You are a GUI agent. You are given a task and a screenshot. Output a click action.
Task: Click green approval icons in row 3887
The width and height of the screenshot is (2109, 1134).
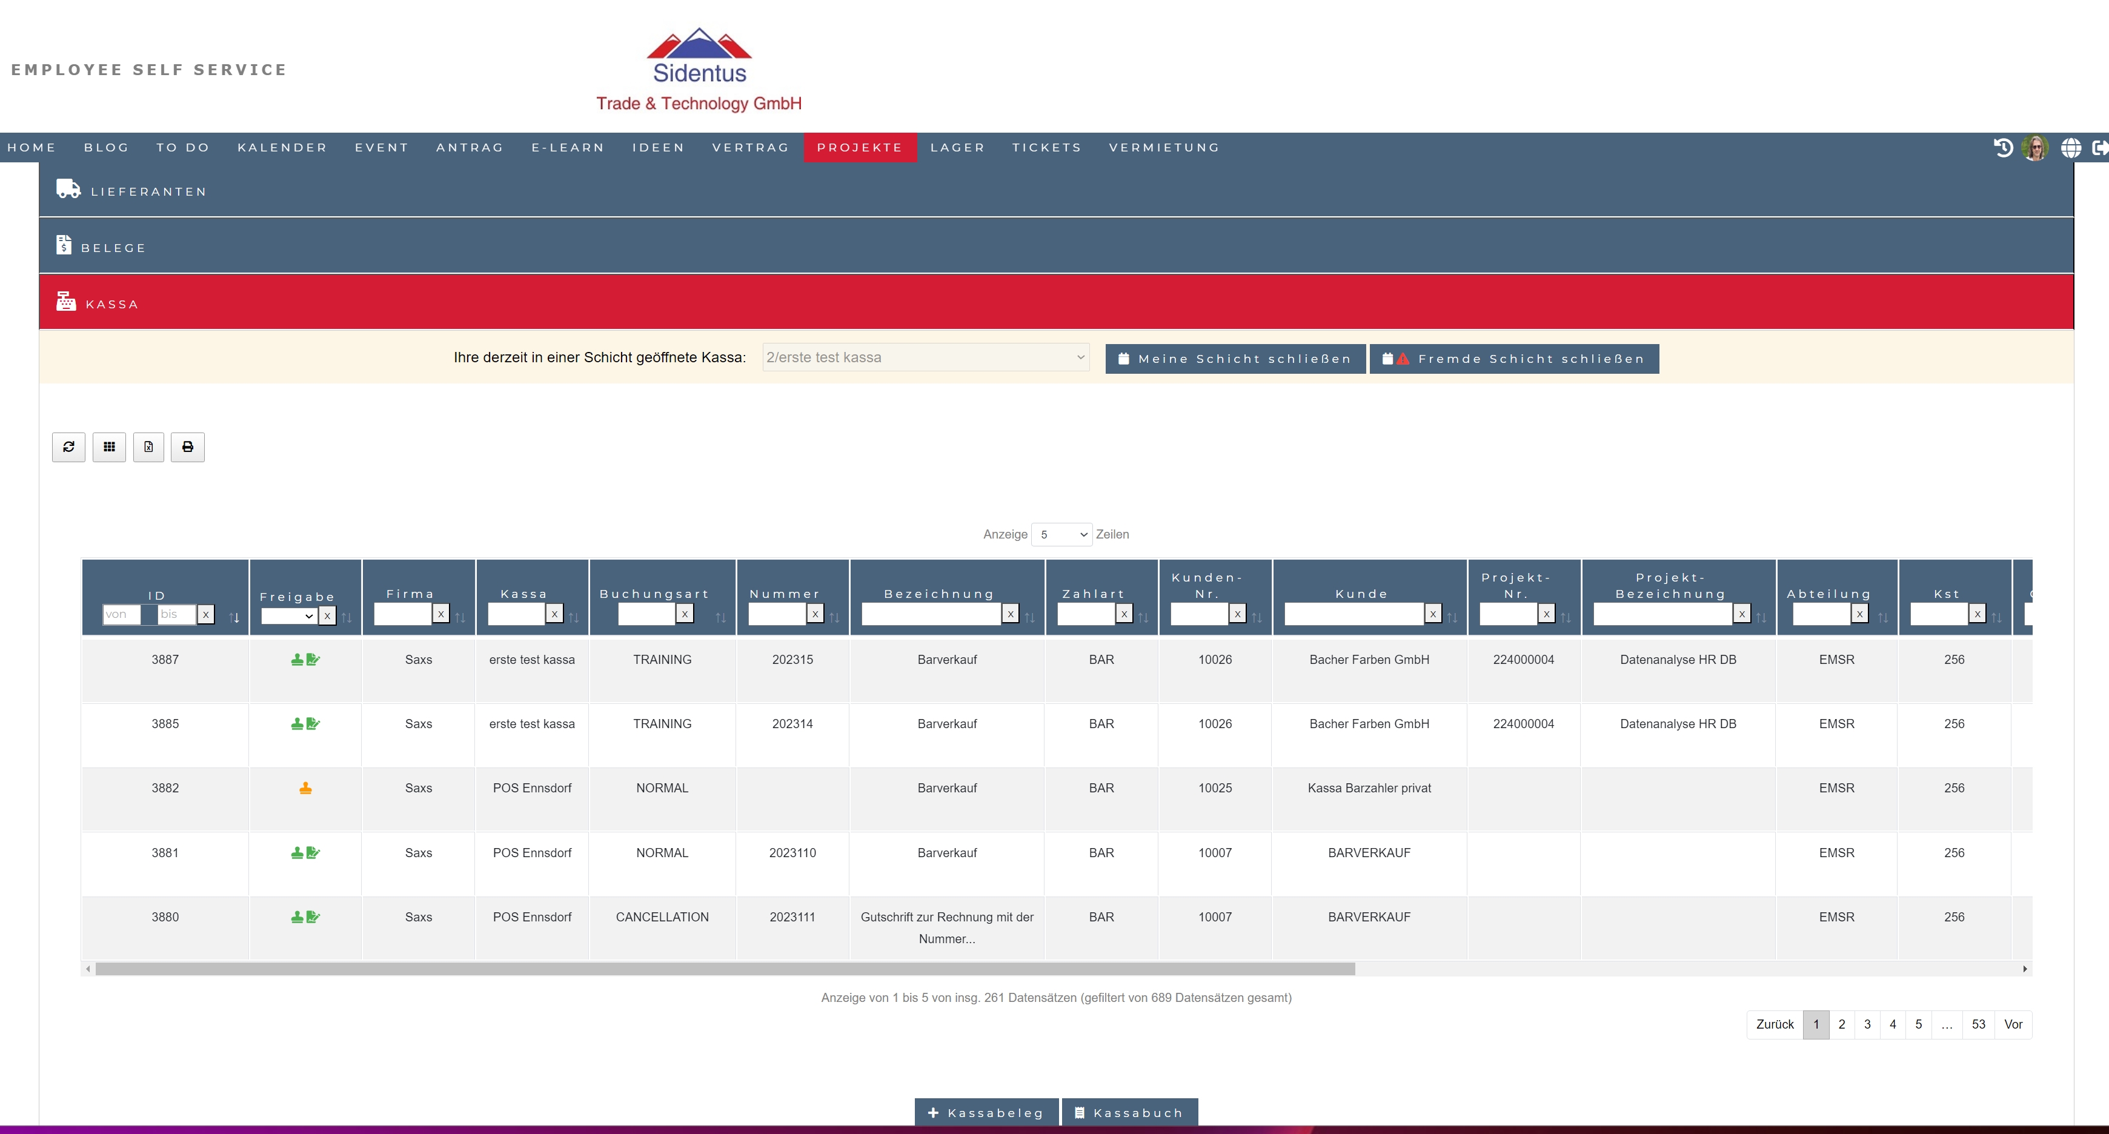(x=305, y=660)
